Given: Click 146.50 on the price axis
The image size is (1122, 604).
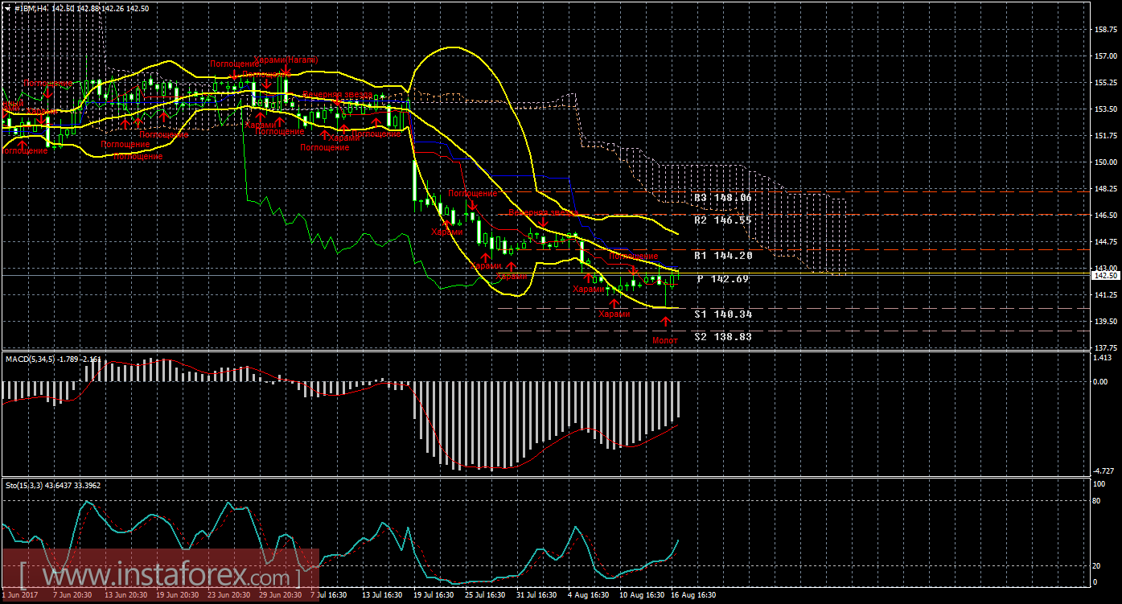Looking at the screenshot, I should pos(1106,216).
